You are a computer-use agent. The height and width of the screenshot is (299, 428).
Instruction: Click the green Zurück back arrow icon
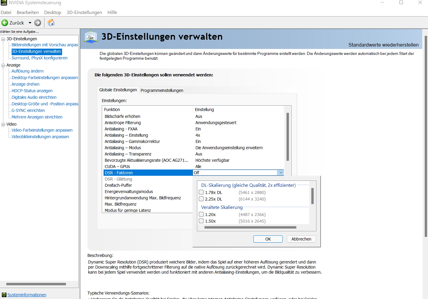pyautogui.click(x=5, y=23)
